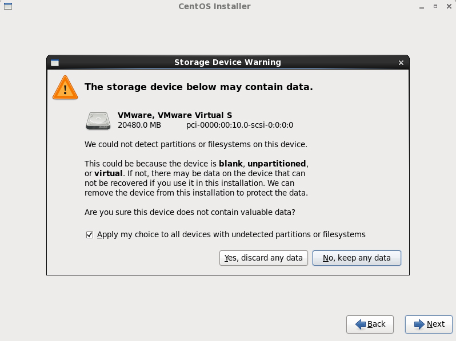Go Back to the previous installer step
Viewport: 456px width, 341px height.
click(x=370, y=324)
